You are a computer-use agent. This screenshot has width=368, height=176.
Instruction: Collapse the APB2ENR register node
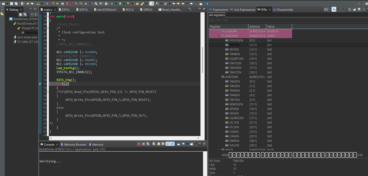(219, 36)
